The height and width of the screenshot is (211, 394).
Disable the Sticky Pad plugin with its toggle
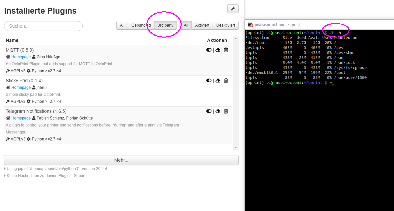pos(209,80)
